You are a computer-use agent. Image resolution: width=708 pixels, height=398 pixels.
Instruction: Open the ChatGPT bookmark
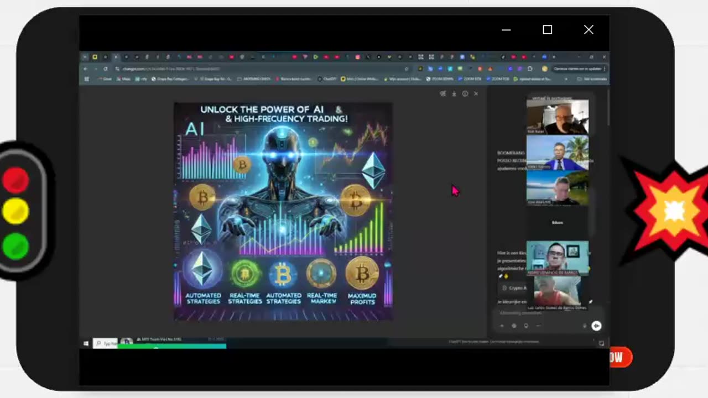(327, 79)
